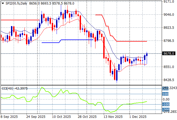Click the triangle arrow beside SPI200.fs
Screen dimensions: 177x120
3,3
